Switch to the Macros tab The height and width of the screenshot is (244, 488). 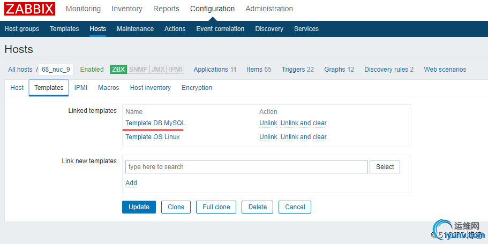click(x=108, y=88)
